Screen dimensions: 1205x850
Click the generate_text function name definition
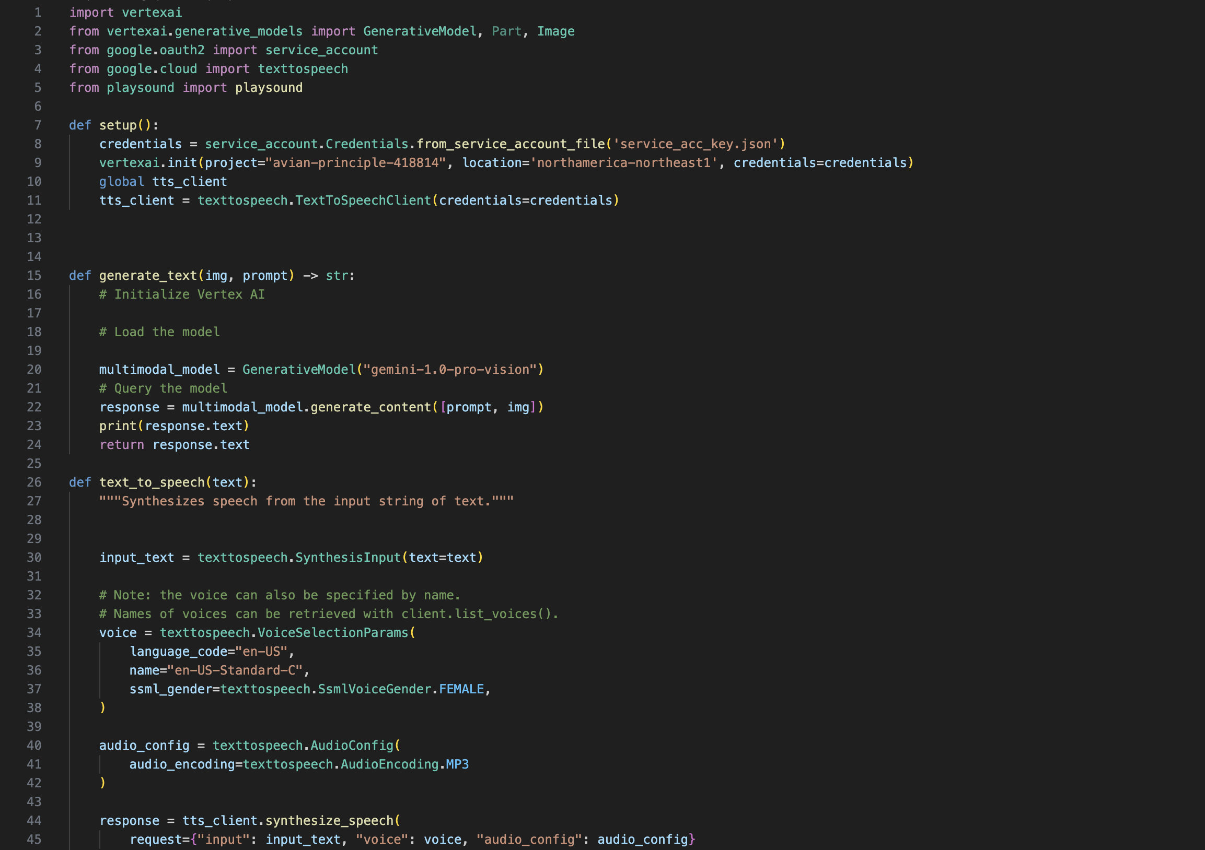pos(148,276)
